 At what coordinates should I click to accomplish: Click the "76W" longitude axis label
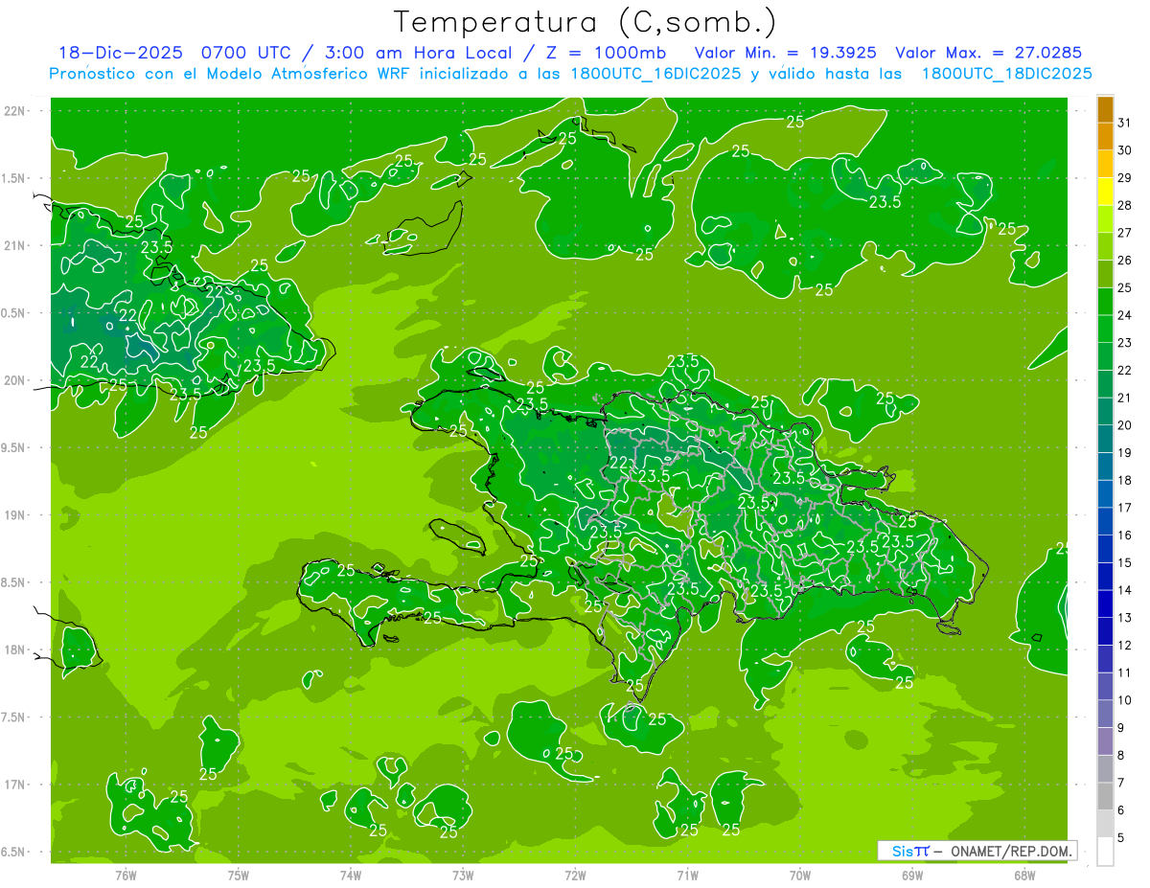coord(126,875)
